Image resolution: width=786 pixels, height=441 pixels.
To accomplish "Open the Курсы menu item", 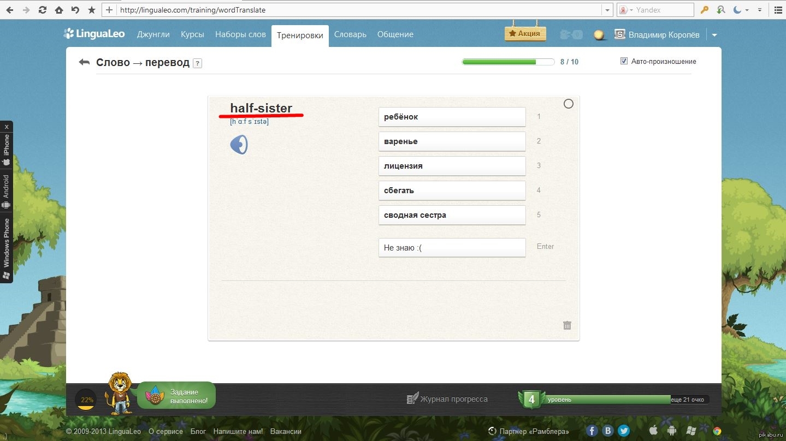I will (192, 34).
